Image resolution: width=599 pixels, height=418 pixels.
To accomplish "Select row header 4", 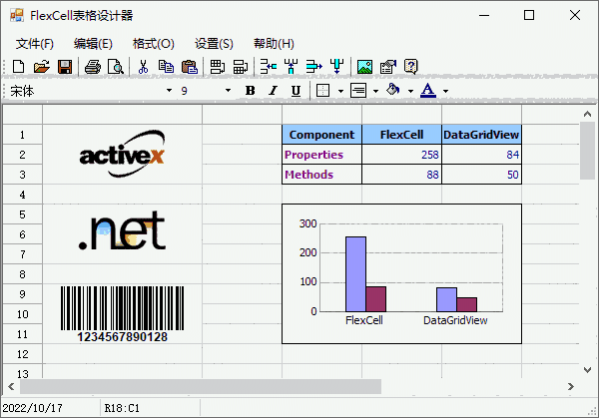I will (23, 195).
